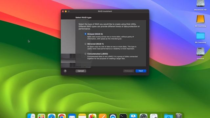Open Mail from the Dock
The height and width of the screenshot is (118, 210).
click(x=72, y=116)
